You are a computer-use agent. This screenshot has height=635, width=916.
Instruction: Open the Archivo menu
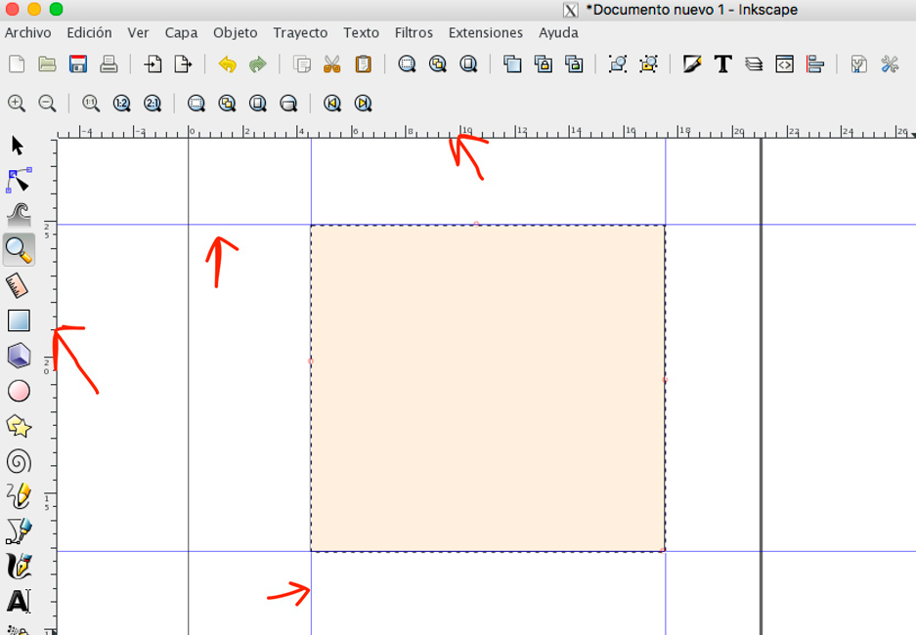28,32
